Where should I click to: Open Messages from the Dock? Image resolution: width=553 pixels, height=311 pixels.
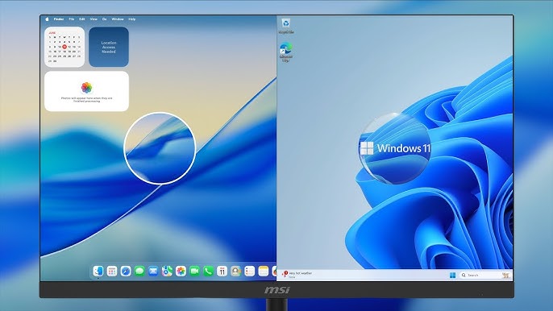pyautogui.click(x=139, y=271)
